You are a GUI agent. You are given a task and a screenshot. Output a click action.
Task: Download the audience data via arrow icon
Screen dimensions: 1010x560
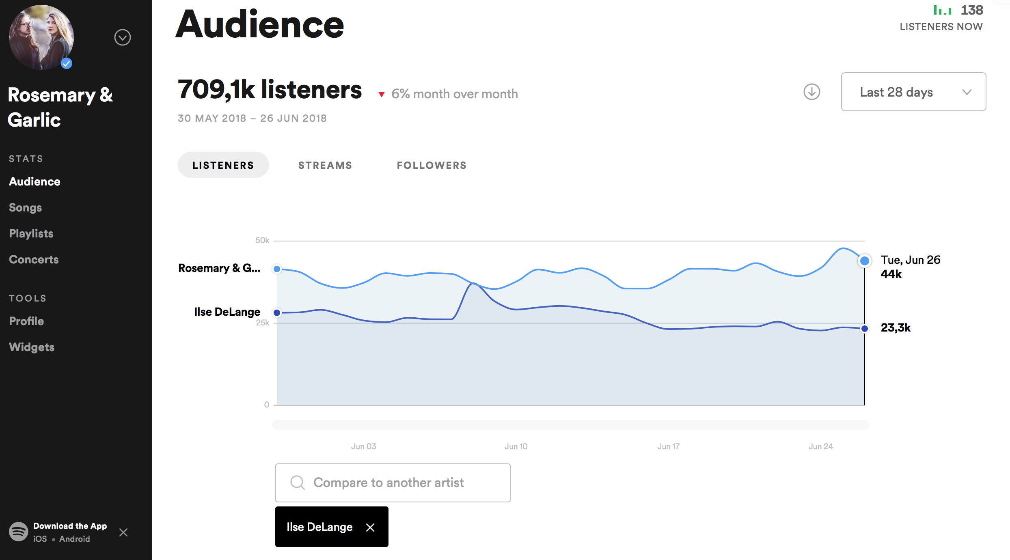click(811, 92)
